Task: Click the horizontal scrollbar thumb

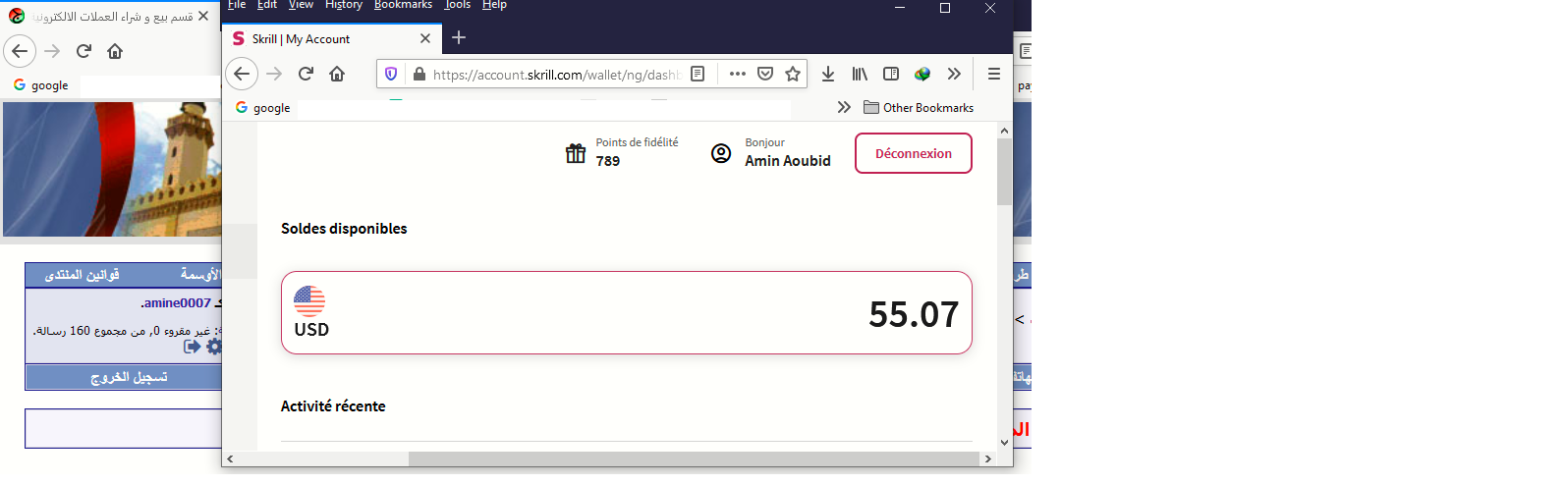Action: tap(694, 458)
